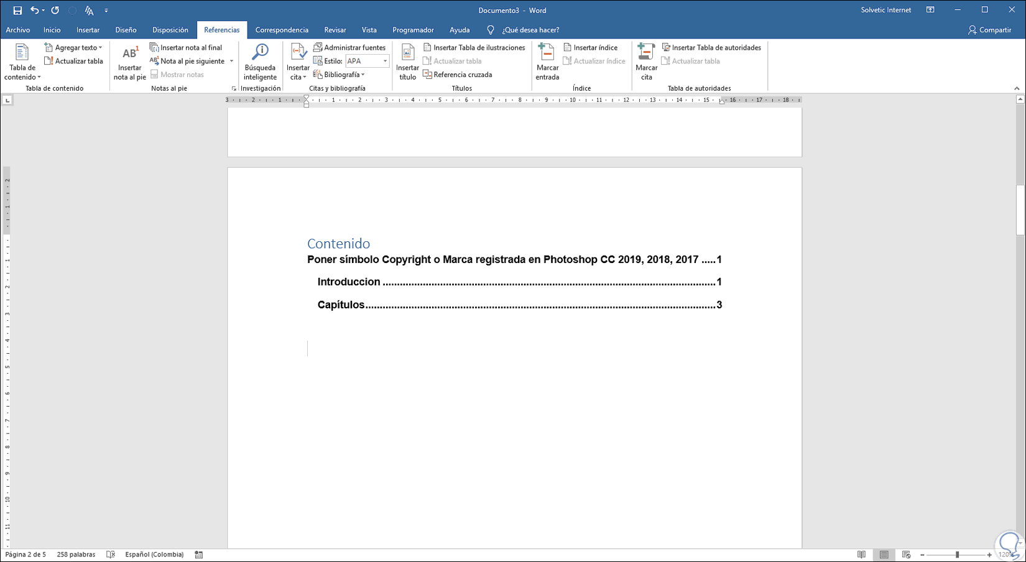Click Insertar Tabla de ilustraciones

(474, 47)
